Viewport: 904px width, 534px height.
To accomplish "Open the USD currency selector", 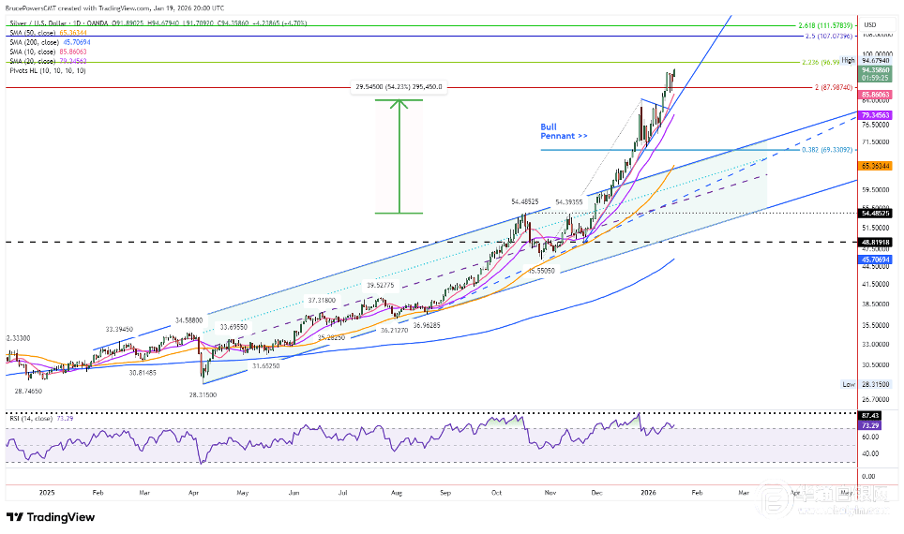I will [x=869, y=24].
